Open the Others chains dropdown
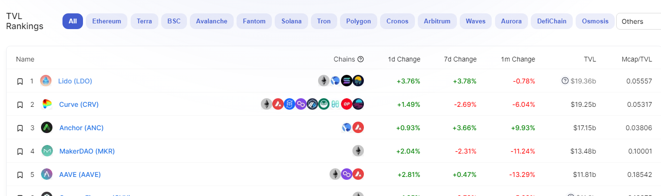Screen dimensions: 661x196 [639, 21]
